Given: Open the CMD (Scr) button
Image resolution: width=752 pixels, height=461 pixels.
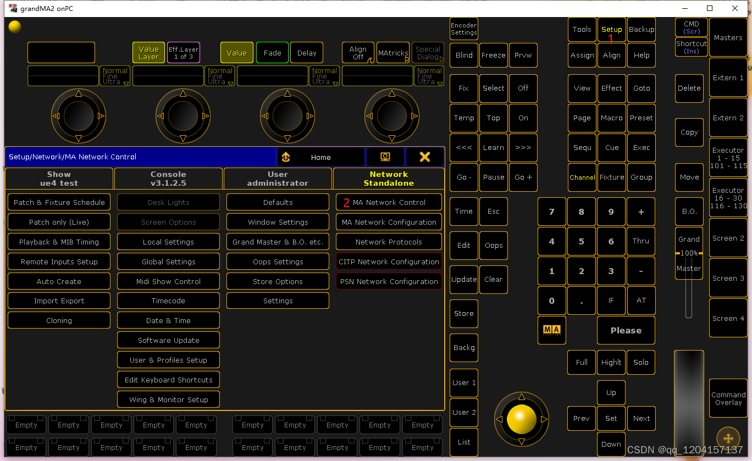Looking at the screenshot, I should (692, 27).
